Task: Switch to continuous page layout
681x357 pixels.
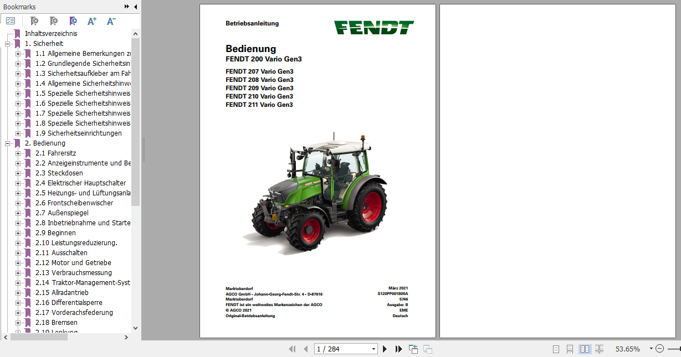Action: point(570,349)
